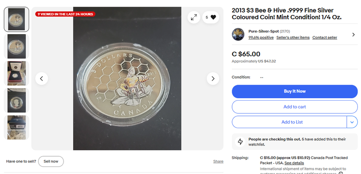Click the heart watchlist icon
This screenshot has width=361, height=174.
point(213,17)
